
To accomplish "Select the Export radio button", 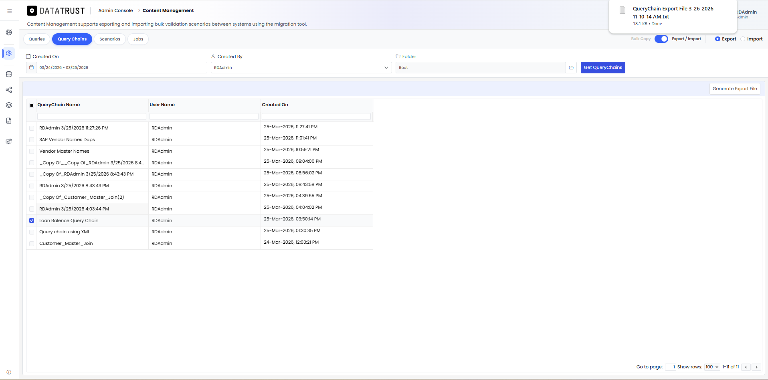I will (717, 39).
